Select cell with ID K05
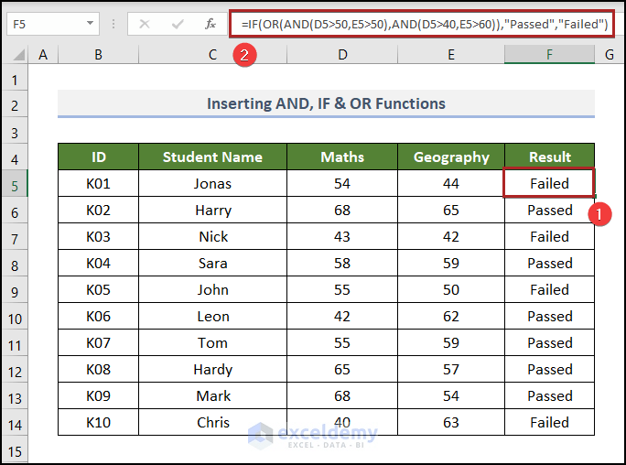626x465 pixels. (98, 290)
